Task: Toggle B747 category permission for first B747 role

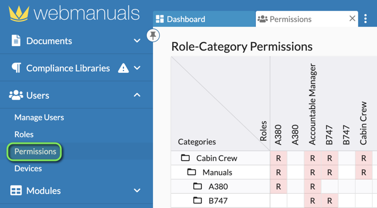Action: point(330,201)
